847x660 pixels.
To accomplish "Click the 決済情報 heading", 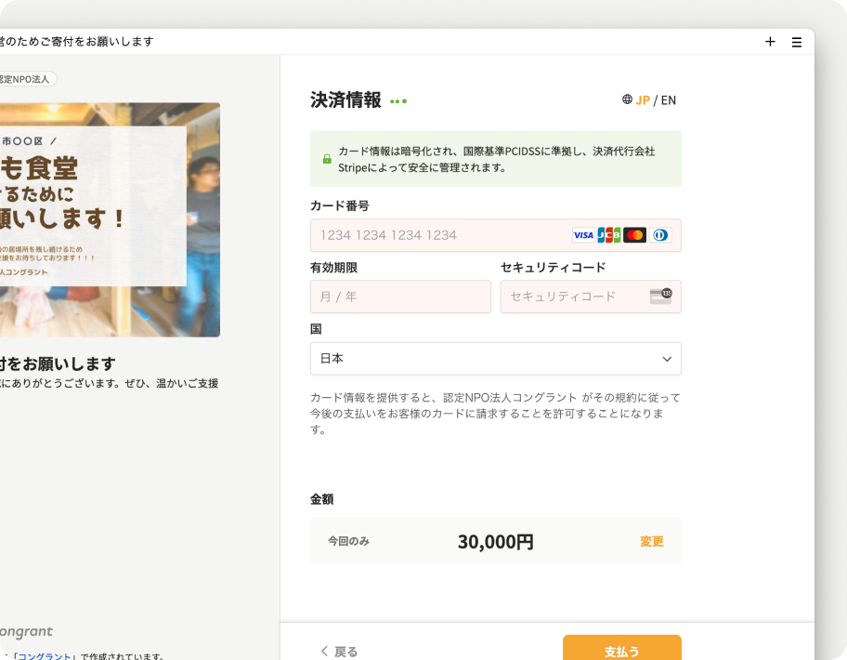I will 345,100.
